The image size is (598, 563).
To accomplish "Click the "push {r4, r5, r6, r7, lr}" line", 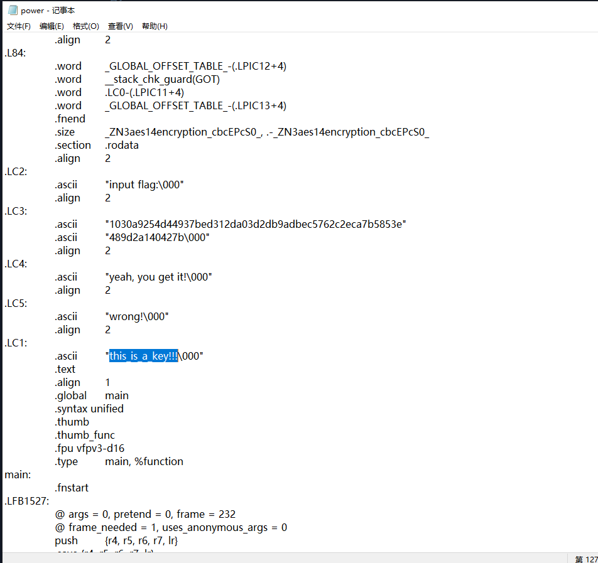I will (x=116, y=541).
